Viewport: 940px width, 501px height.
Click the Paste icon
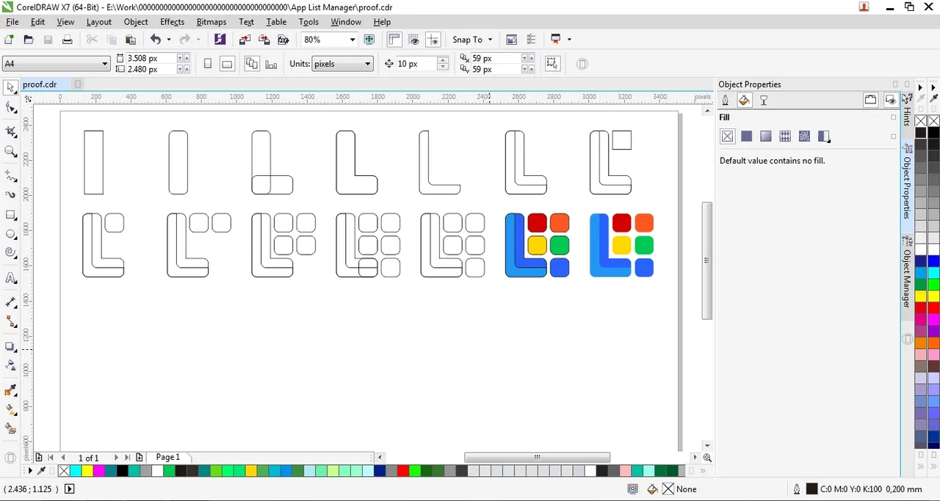[x=131, y=40]
